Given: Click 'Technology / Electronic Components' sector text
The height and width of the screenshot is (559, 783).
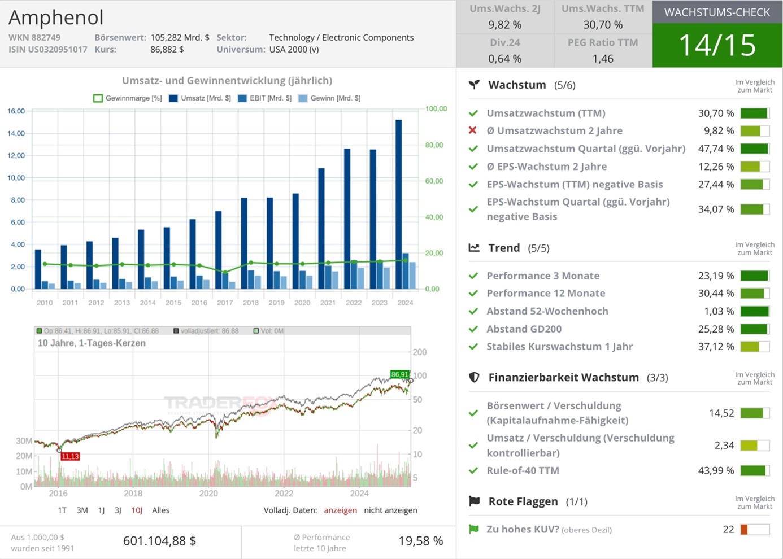Looking at the screenshot, I should 341,37.
